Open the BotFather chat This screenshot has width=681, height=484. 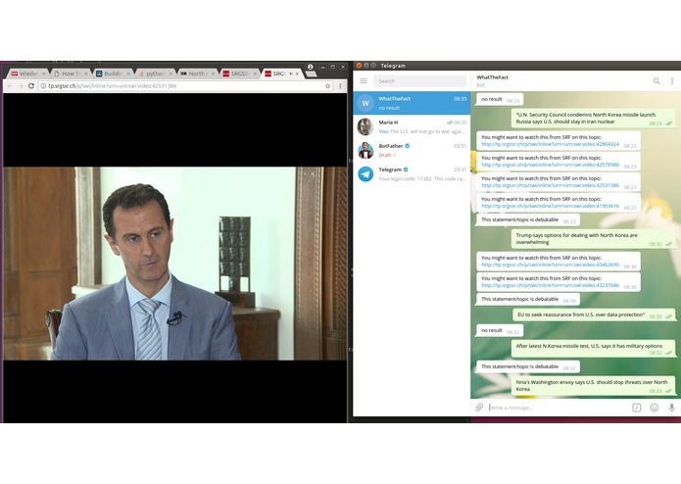(412, 150)
